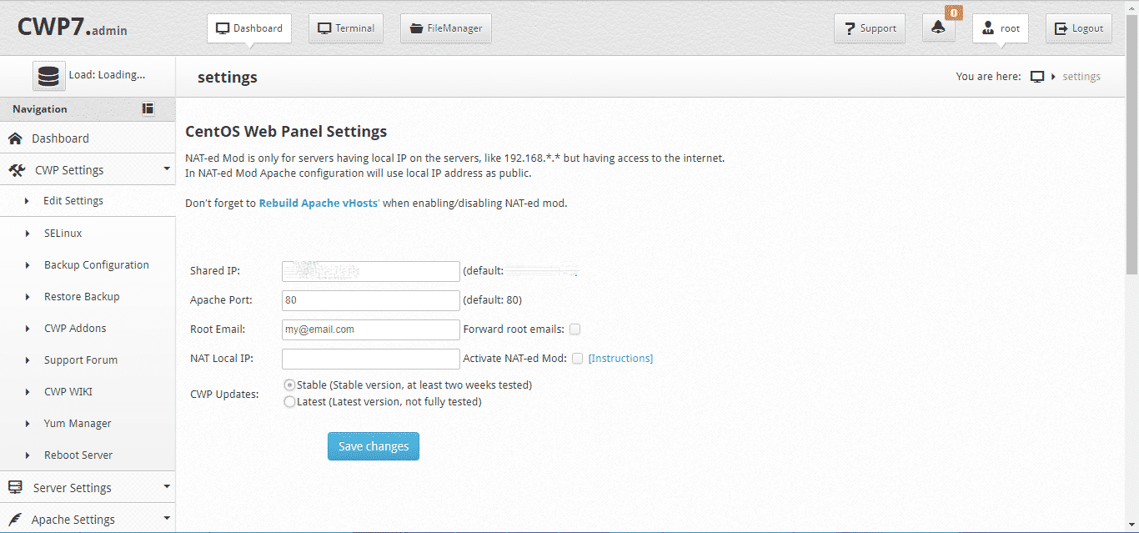Open Dashboard from the top bar
1139x533 pixels.
click(x=249, y=28)
